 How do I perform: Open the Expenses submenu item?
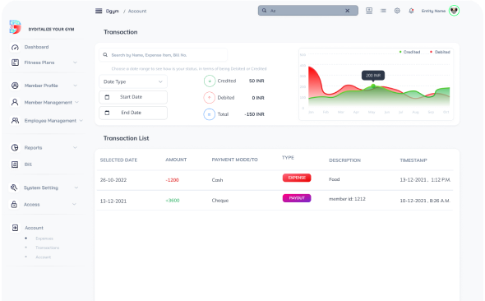[x=44, y=238]
